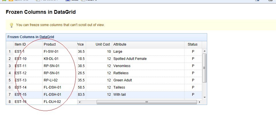This screenshot has width=276, height=139.
Task: Click the horizontal scrollbar right arrow
Action: tap(199, 102)
